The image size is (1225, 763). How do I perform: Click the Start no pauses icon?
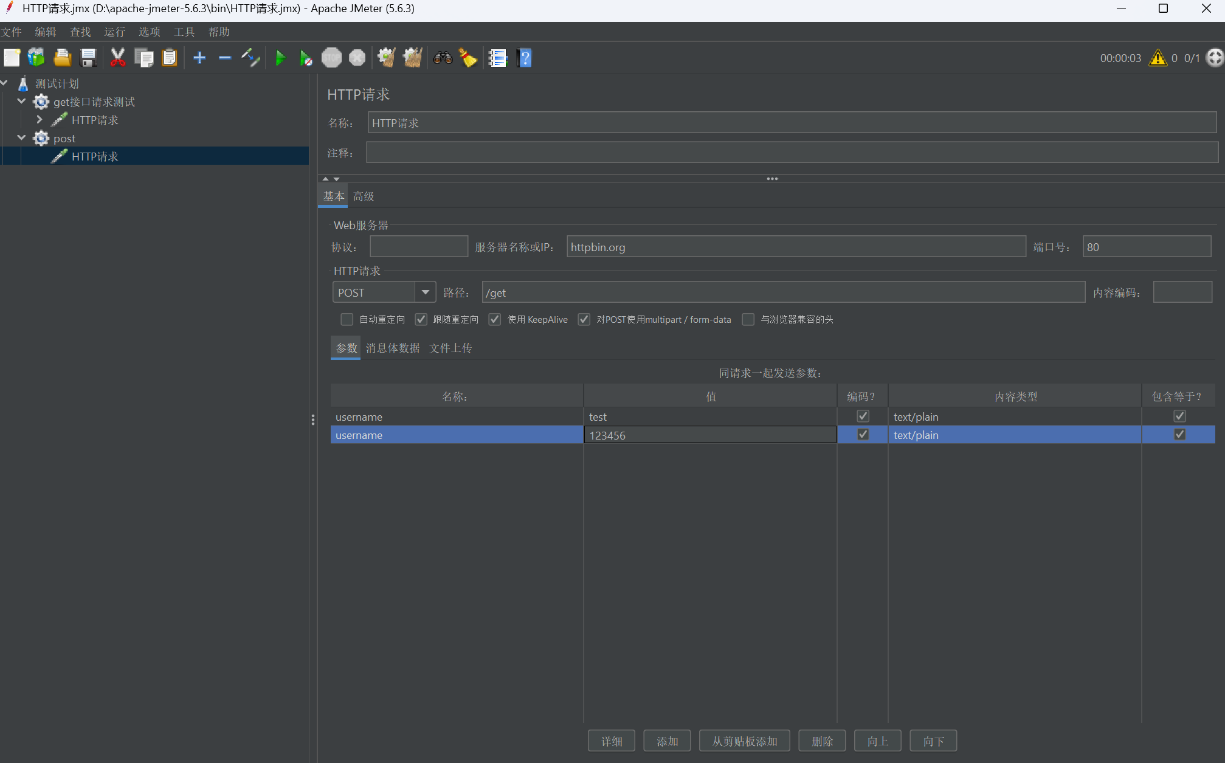(x=306, y=58)
